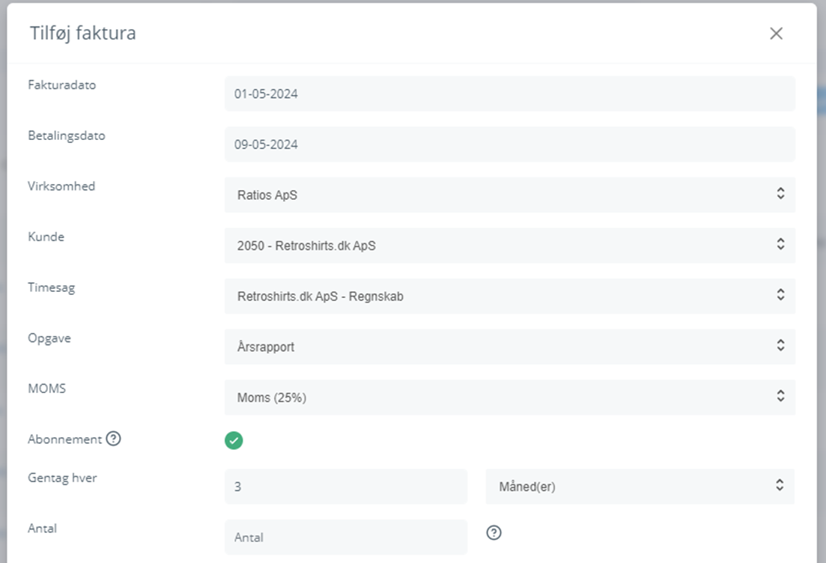Click the help icon beside the Antal field
Image resolution: width=826 pixels, height=563 pixels.
coord(494,533)
